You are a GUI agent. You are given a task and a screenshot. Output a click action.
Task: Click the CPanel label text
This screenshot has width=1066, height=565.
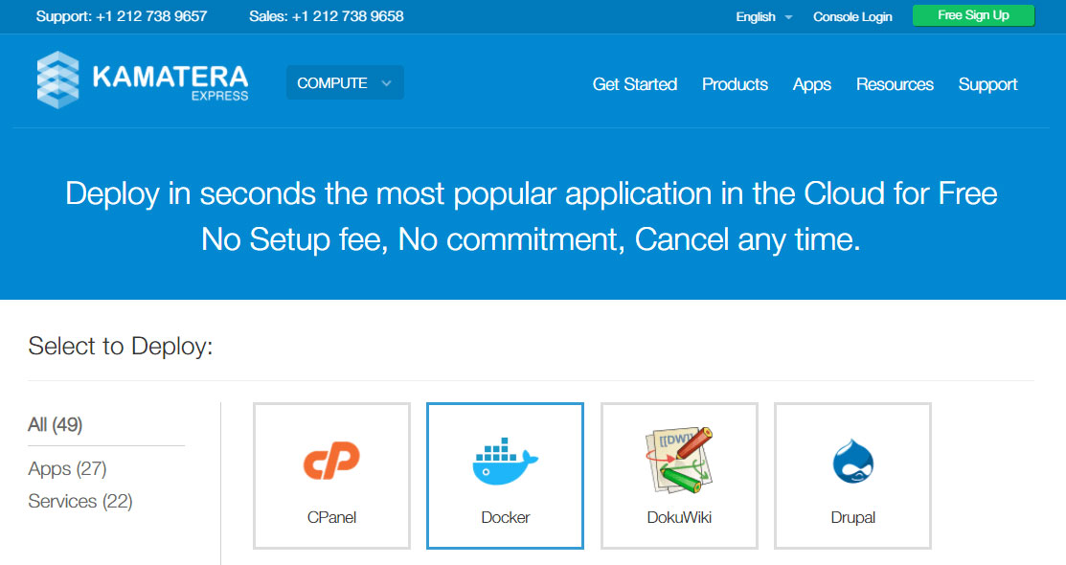(331, 517)
